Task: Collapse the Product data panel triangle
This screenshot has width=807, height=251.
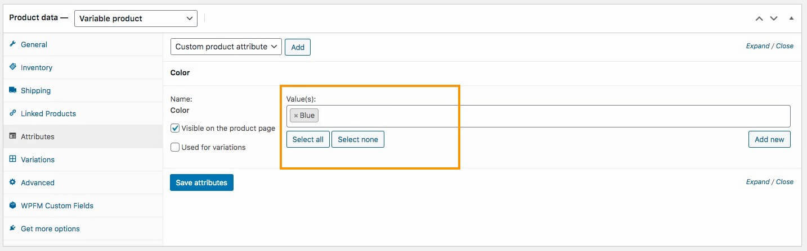Action: [x=791, y=19]
